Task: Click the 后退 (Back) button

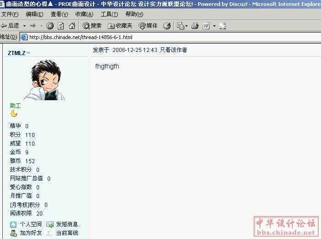Action: tap(10, 26)
